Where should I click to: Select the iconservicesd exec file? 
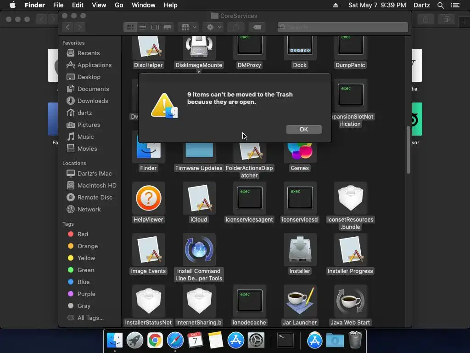pos(300,198)
